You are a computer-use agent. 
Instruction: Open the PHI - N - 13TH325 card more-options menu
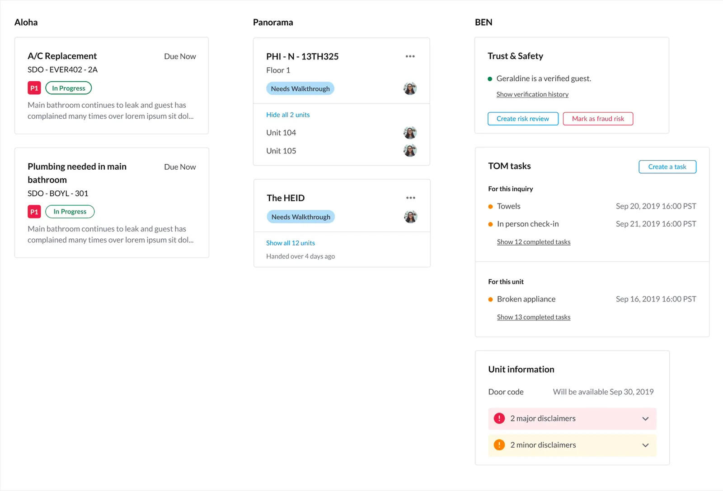coord(410,56)
